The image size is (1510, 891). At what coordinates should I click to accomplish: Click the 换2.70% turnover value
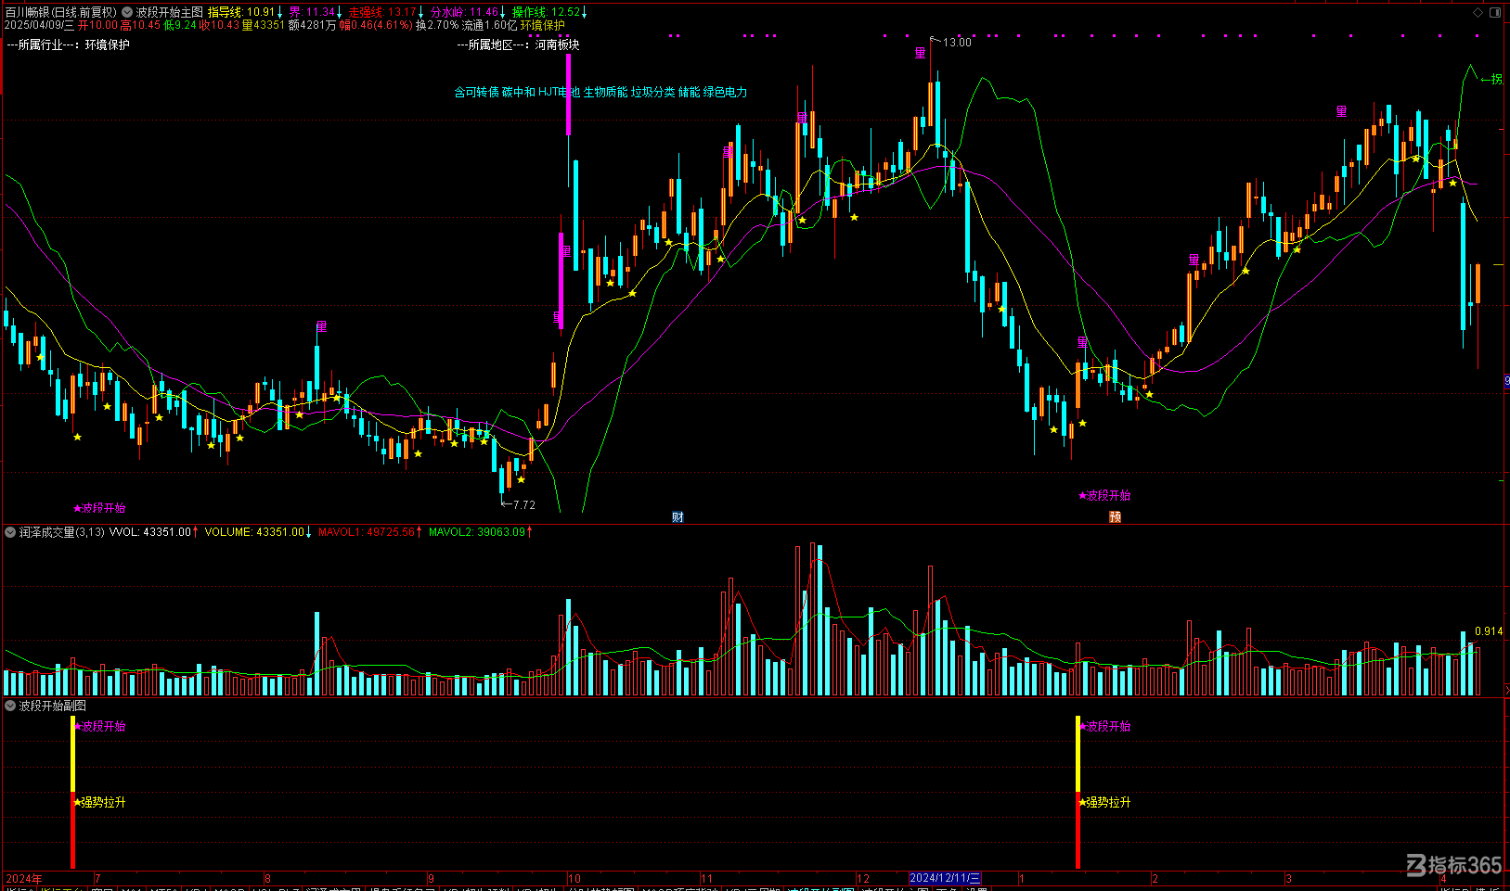pos(437,26)
